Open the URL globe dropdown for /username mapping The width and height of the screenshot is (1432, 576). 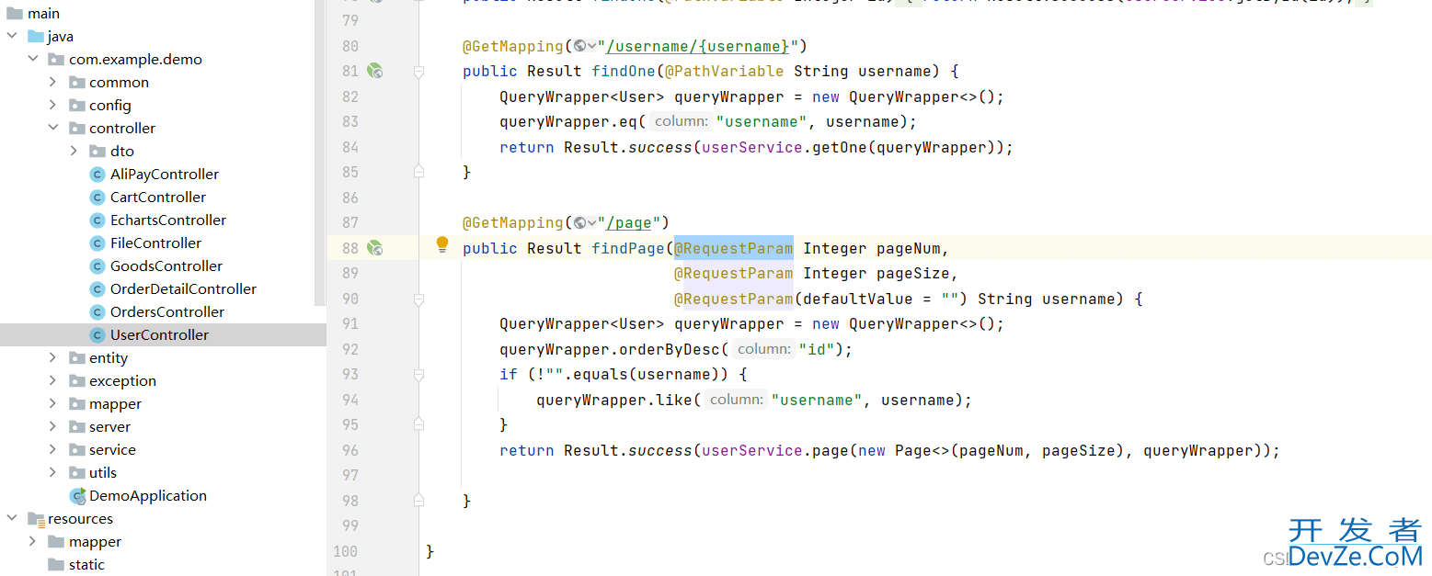(584, 46)
